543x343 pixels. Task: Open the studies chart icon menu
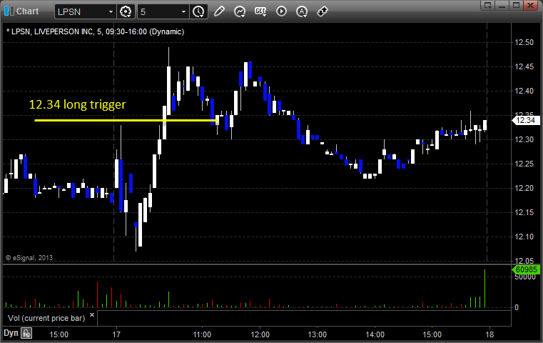(240, 11)
